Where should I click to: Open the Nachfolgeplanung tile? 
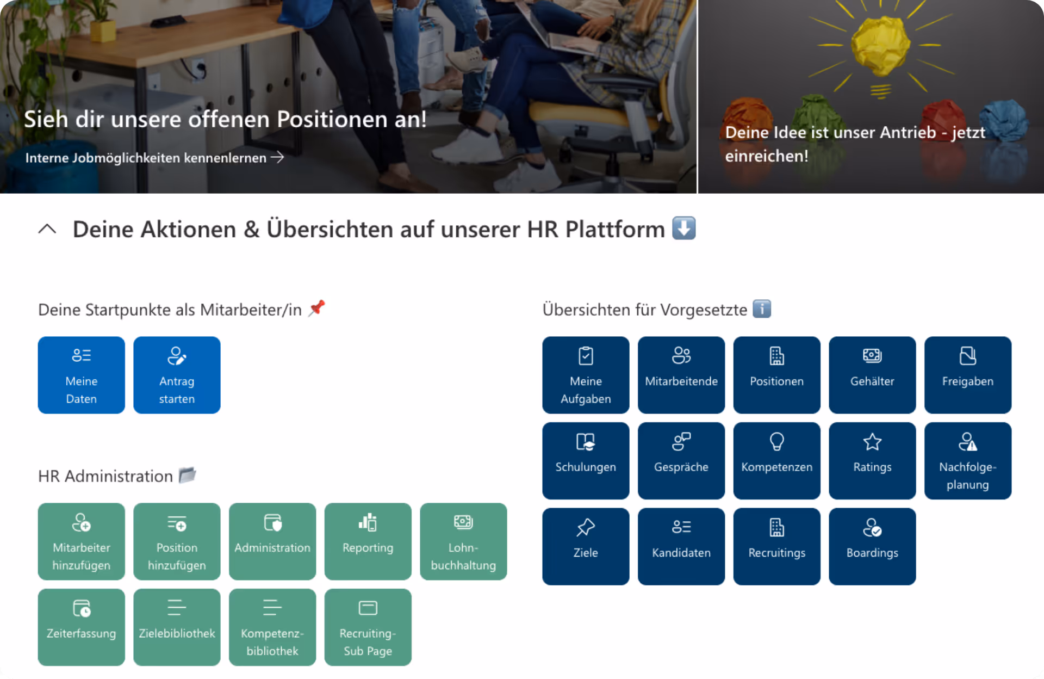pos(967,460)
